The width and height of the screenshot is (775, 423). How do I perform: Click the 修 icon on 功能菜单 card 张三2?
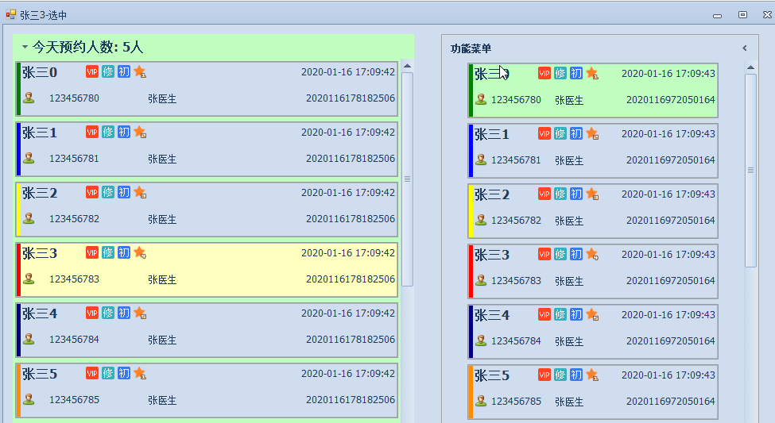tap(560, 194)
